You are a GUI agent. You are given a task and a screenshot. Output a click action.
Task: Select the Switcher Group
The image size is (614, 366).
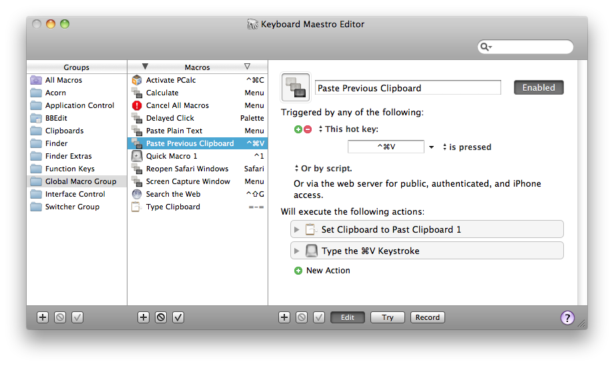tap(76, 207)
